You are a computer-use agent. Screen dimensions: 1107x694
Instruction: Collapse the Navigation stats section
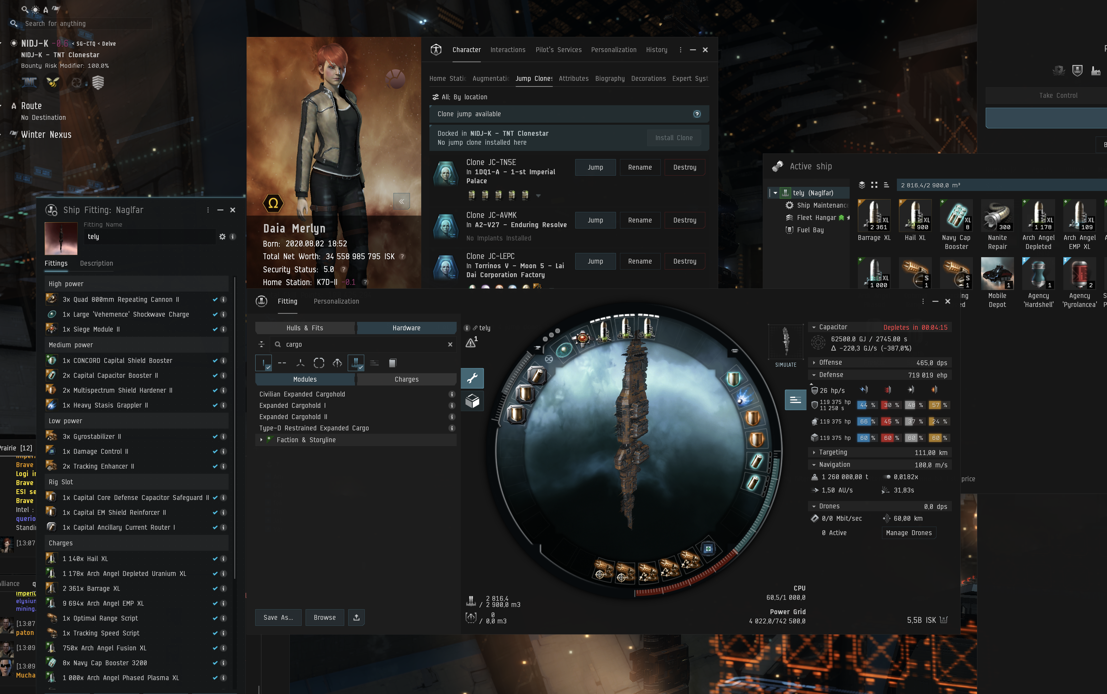click(814, 465)
